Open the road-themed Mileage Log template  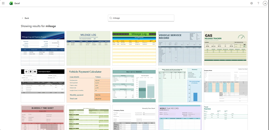point(134,48)
